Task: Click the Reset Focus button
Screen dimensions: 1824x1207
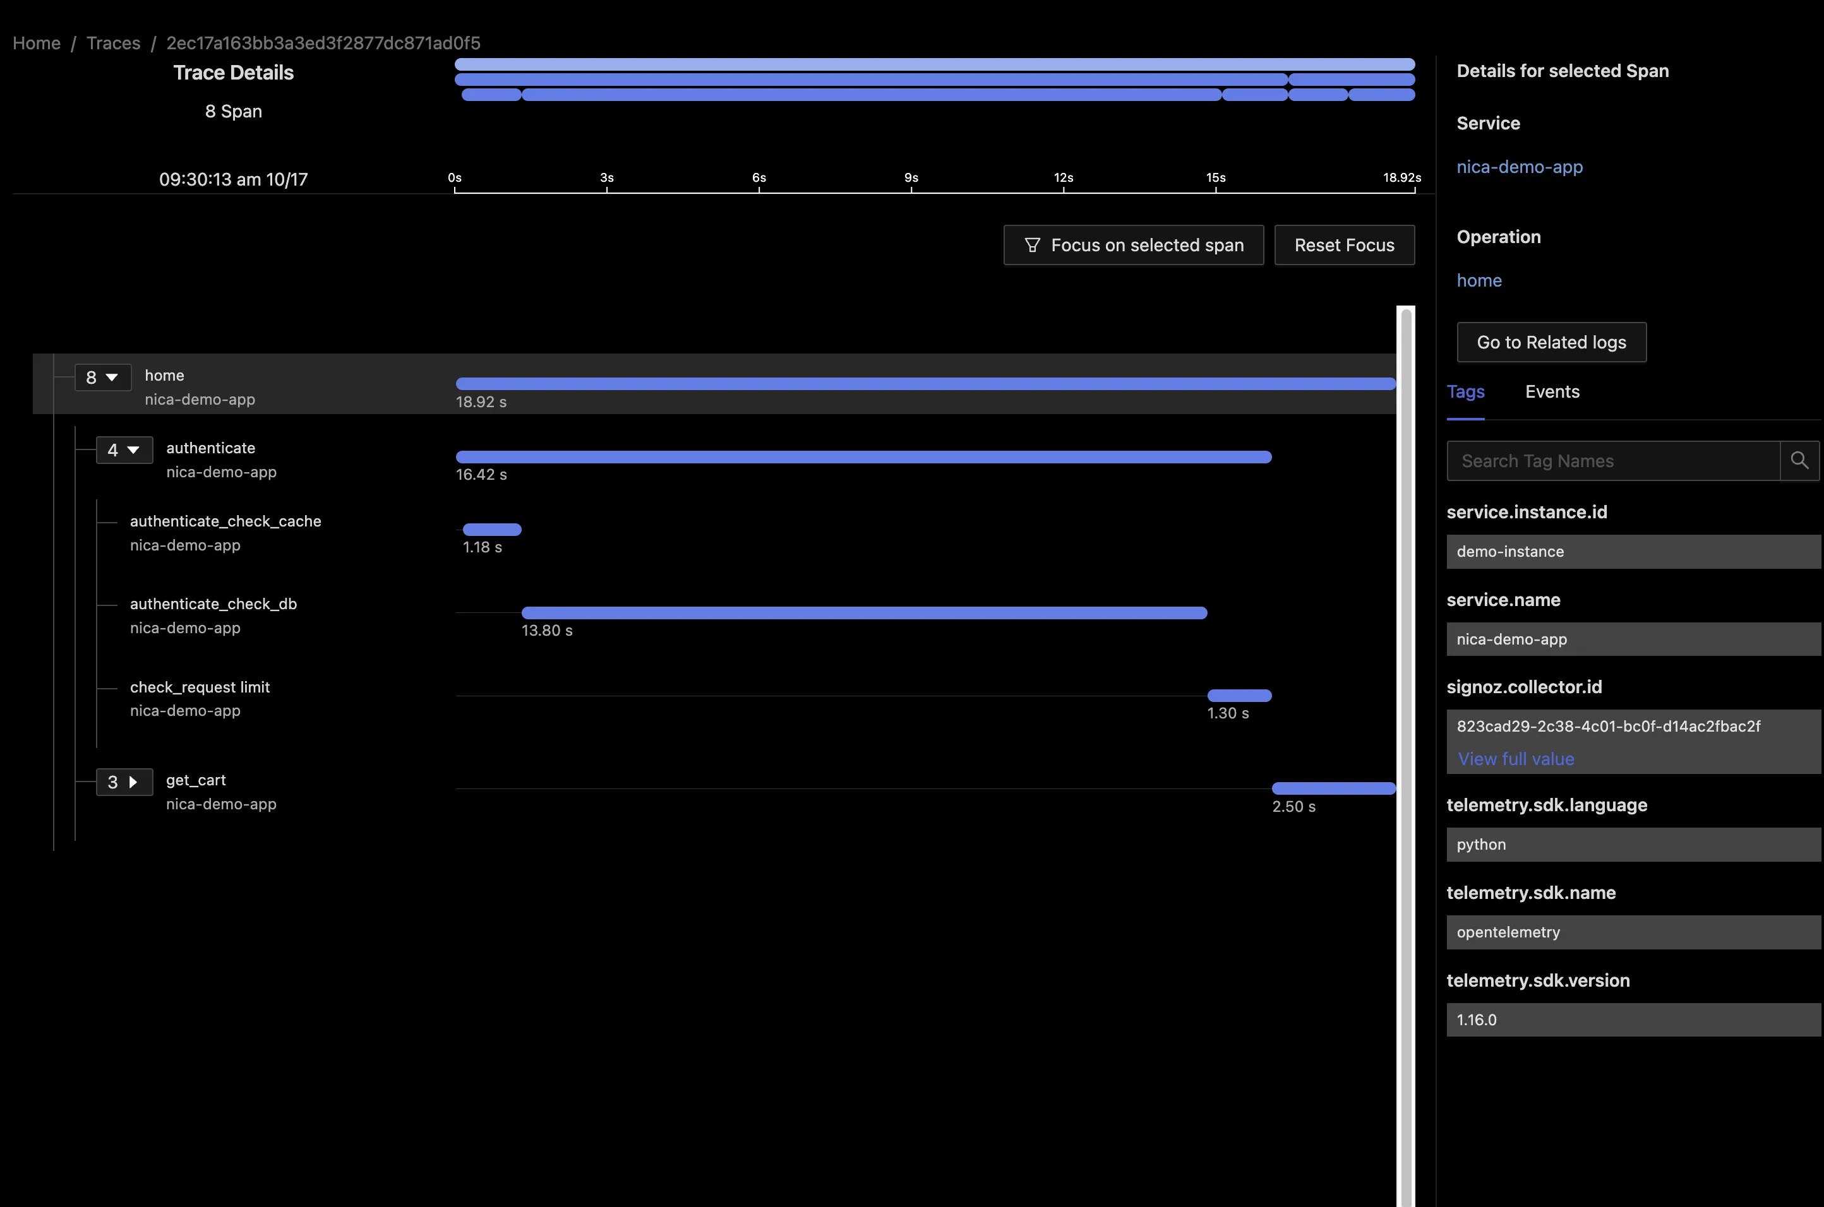Action: tap(1345, 245)
